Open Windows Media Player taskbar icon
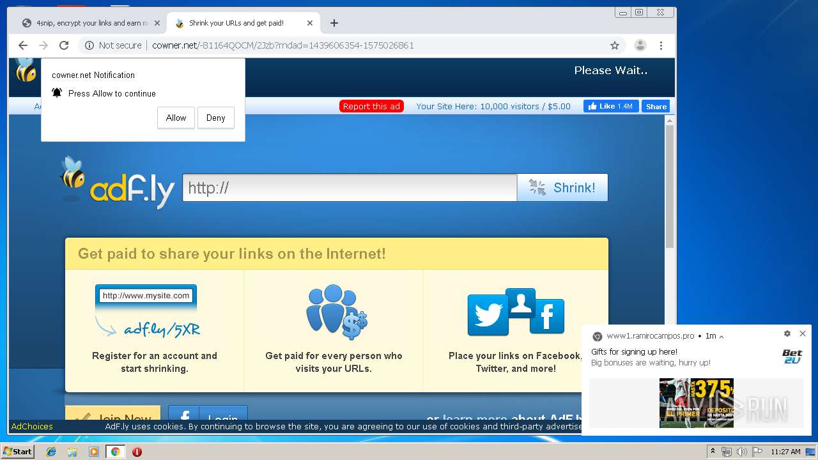 click(94, 452)
